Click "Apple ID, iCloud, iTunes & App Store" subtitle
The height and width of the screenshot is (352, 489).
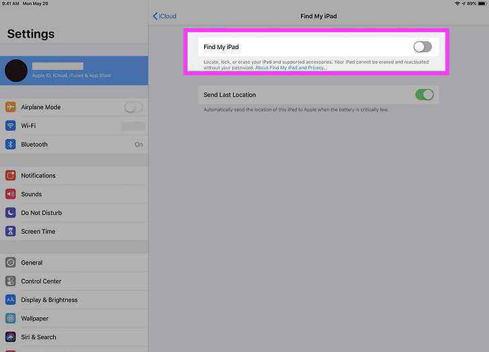71,75
